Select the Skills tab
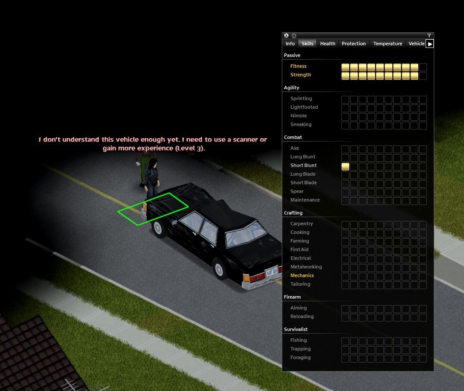 pyautogui.click(x=307, y=44)
